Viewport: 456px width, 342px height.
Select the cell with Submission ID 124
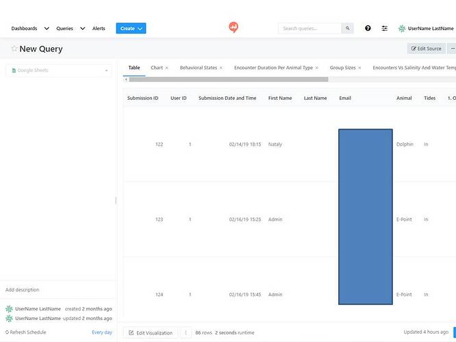[x=159, y=295]
